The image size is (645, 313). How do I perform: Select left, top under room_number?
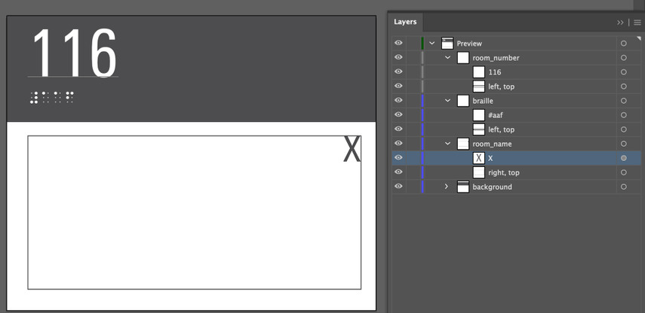pyautogui.click(x=502, y=87)
